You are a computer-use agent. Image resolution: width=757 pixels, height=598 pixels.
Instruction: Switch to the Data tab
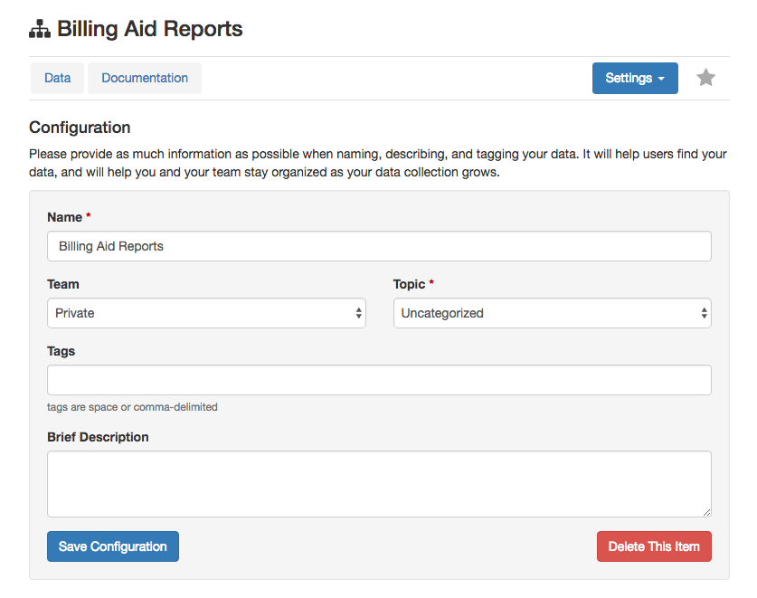(x=58, y=78)
